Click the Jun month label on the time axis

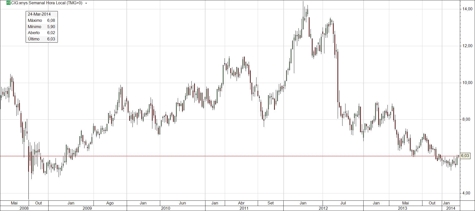coord(183,203)
